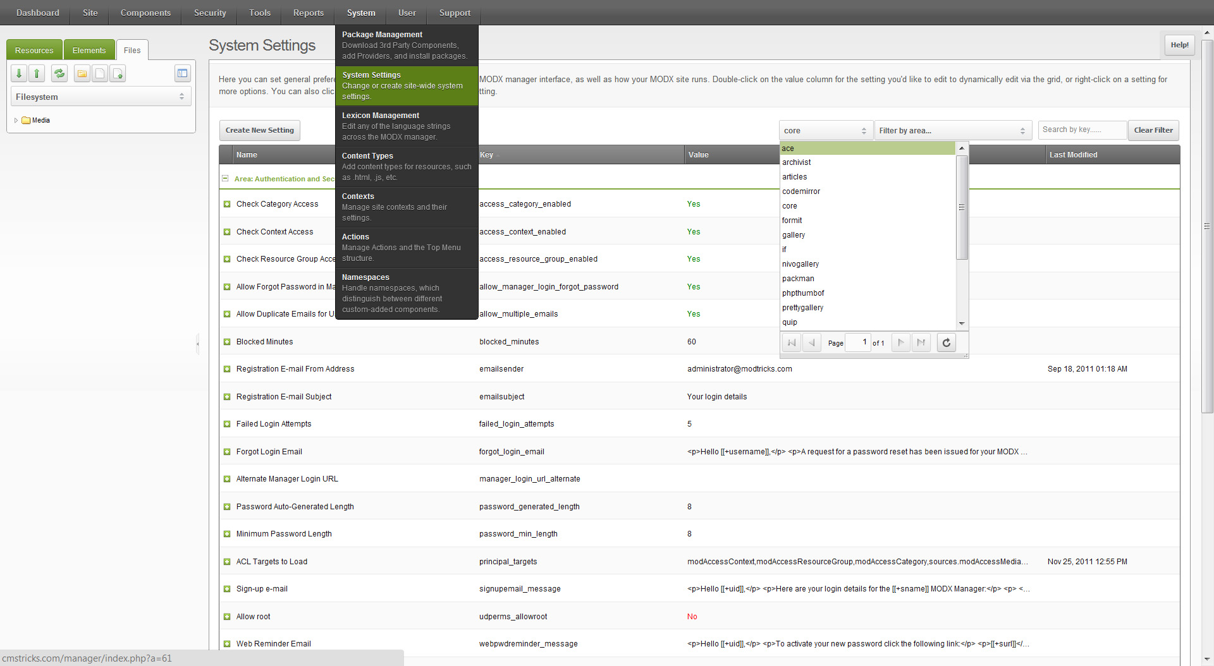Open the Security top menu
The image size is (1214, 666).
210,13
